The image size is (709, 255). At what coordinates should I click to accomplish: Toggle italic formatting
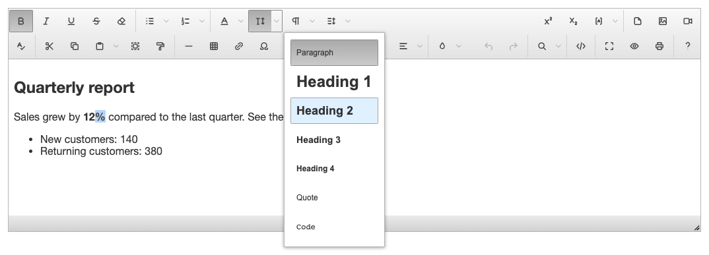pyautogui.click(x=46, y=21)
